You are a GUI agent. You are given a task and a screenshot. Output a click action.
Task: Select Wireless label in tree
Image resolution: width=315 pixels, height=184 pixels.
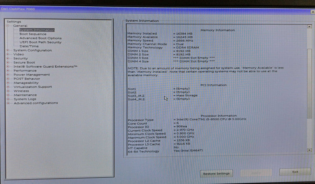[21, 91]
